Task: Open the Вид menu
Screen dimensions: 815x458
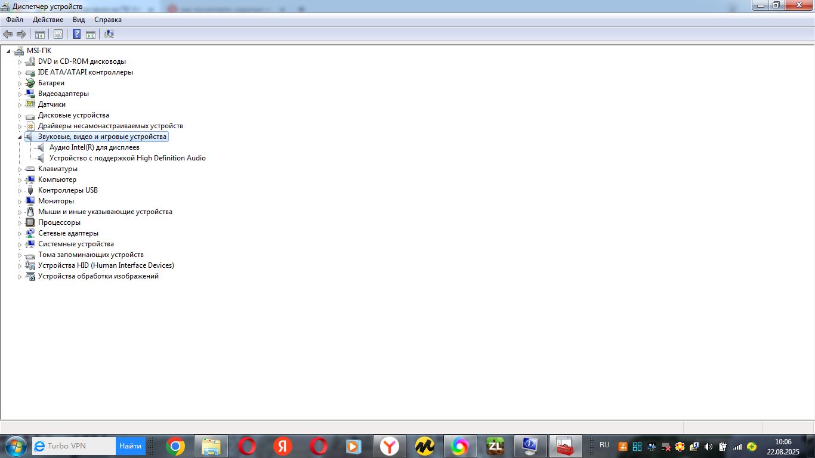Action: click(79, 20)
